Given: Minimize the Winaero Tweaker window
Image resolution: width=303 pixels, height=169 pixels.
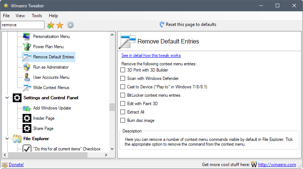Looking at the screenshot, I should 261,5.
